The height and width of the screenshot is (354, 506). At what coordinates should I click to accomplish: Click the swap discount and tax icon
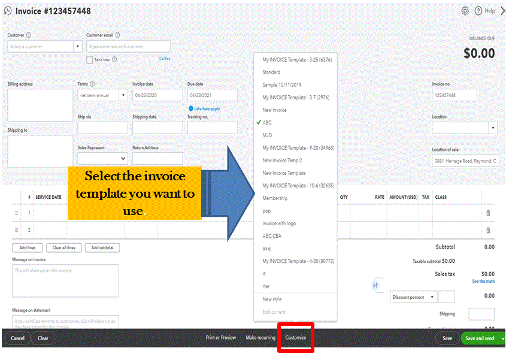[x=375, y=285]
